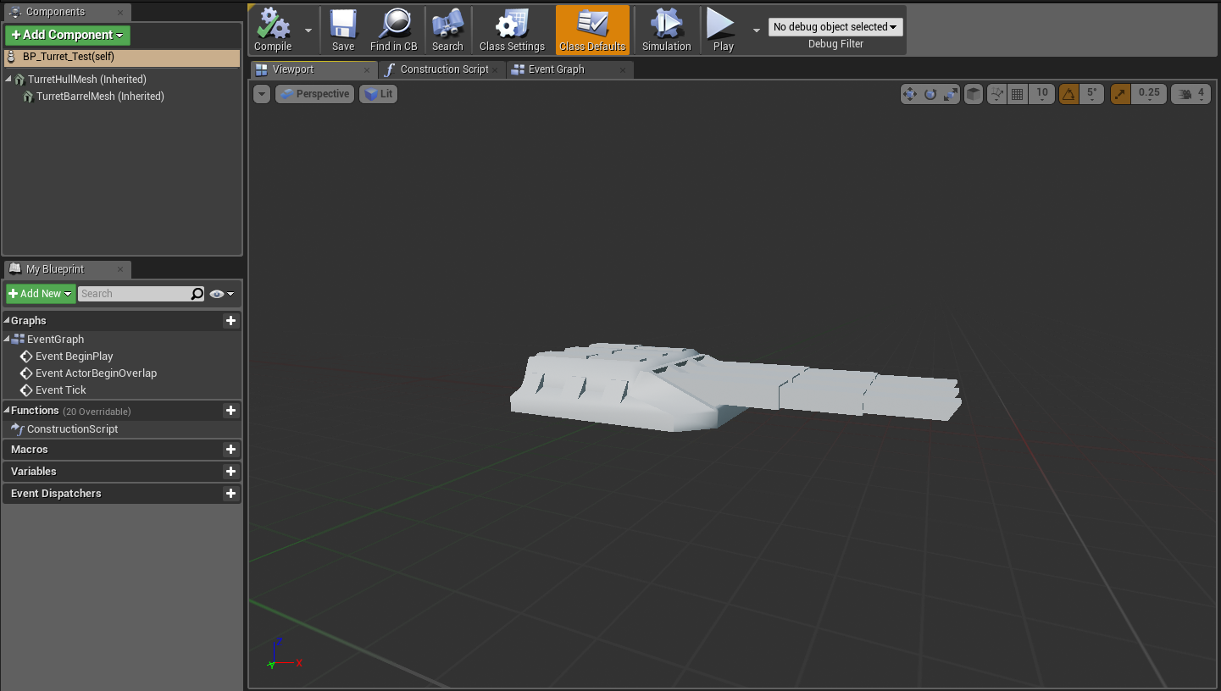
Task: Close the Viewport tab
Action: 367,69
